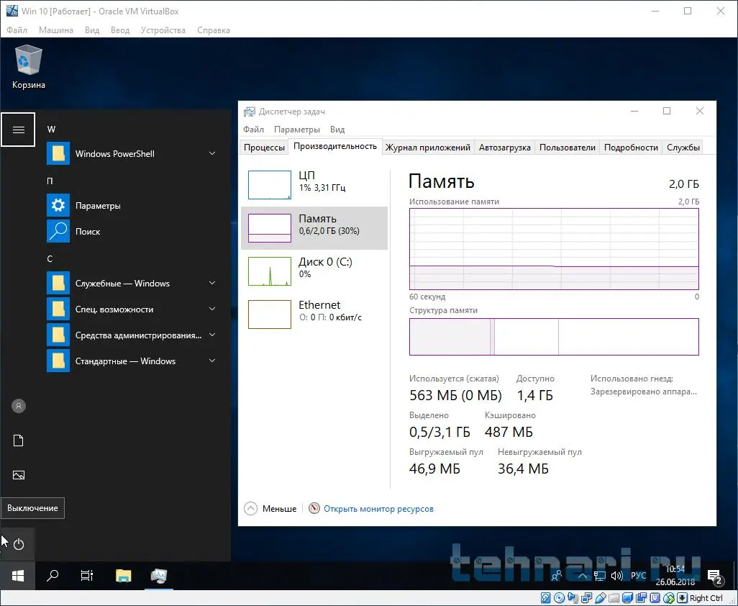Click the VirtualBox optical disk status icon
This screenshot has width=738, height=606.
tap(559, 599)
